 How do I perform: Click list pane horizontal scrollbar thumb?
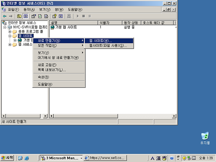(86, 116)
